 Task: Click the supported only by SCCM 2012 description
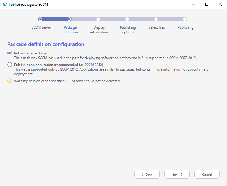click(111, 72)
